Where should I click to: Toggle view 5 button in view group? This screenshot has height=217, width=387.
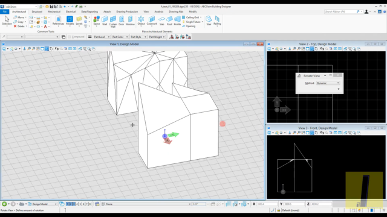coord(80,204)
